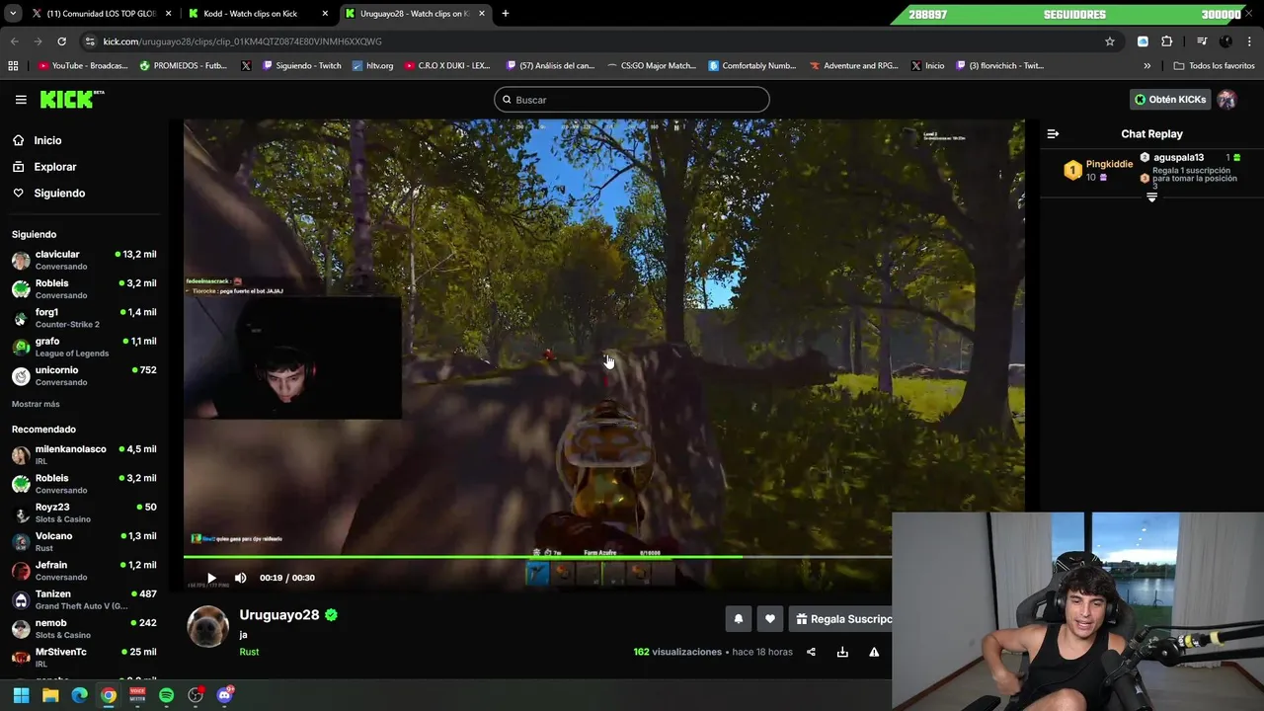Click the Uruguayo28 channel name
Screen dimensions: 1264x711
279,614
